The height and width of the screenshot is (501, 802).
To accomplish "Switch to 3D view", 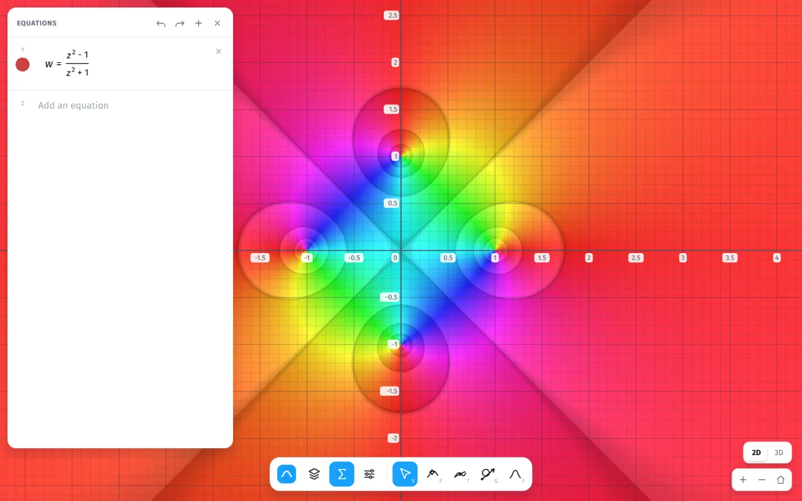I will (x=779, y=452).
